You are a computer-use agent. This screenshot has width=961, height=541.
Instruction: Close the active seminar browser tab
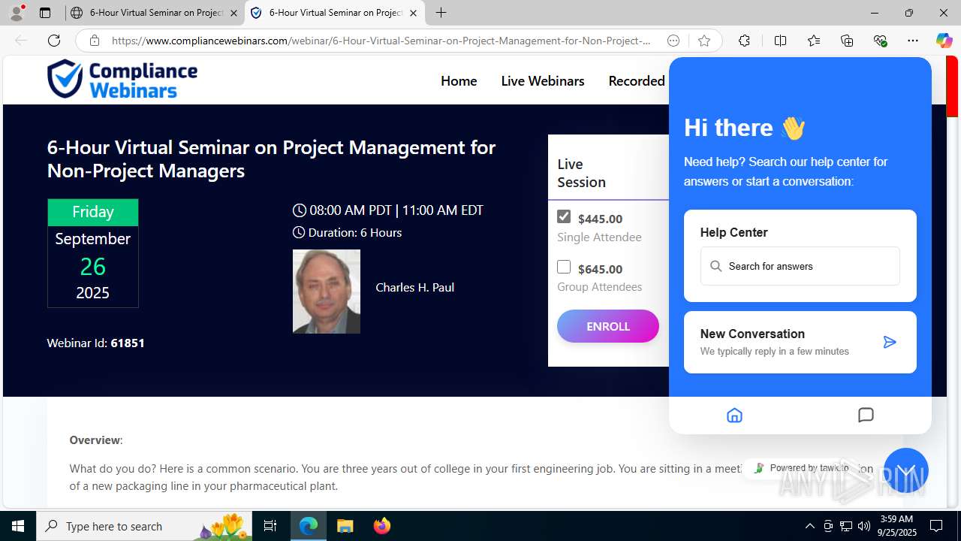pos(413,13)
